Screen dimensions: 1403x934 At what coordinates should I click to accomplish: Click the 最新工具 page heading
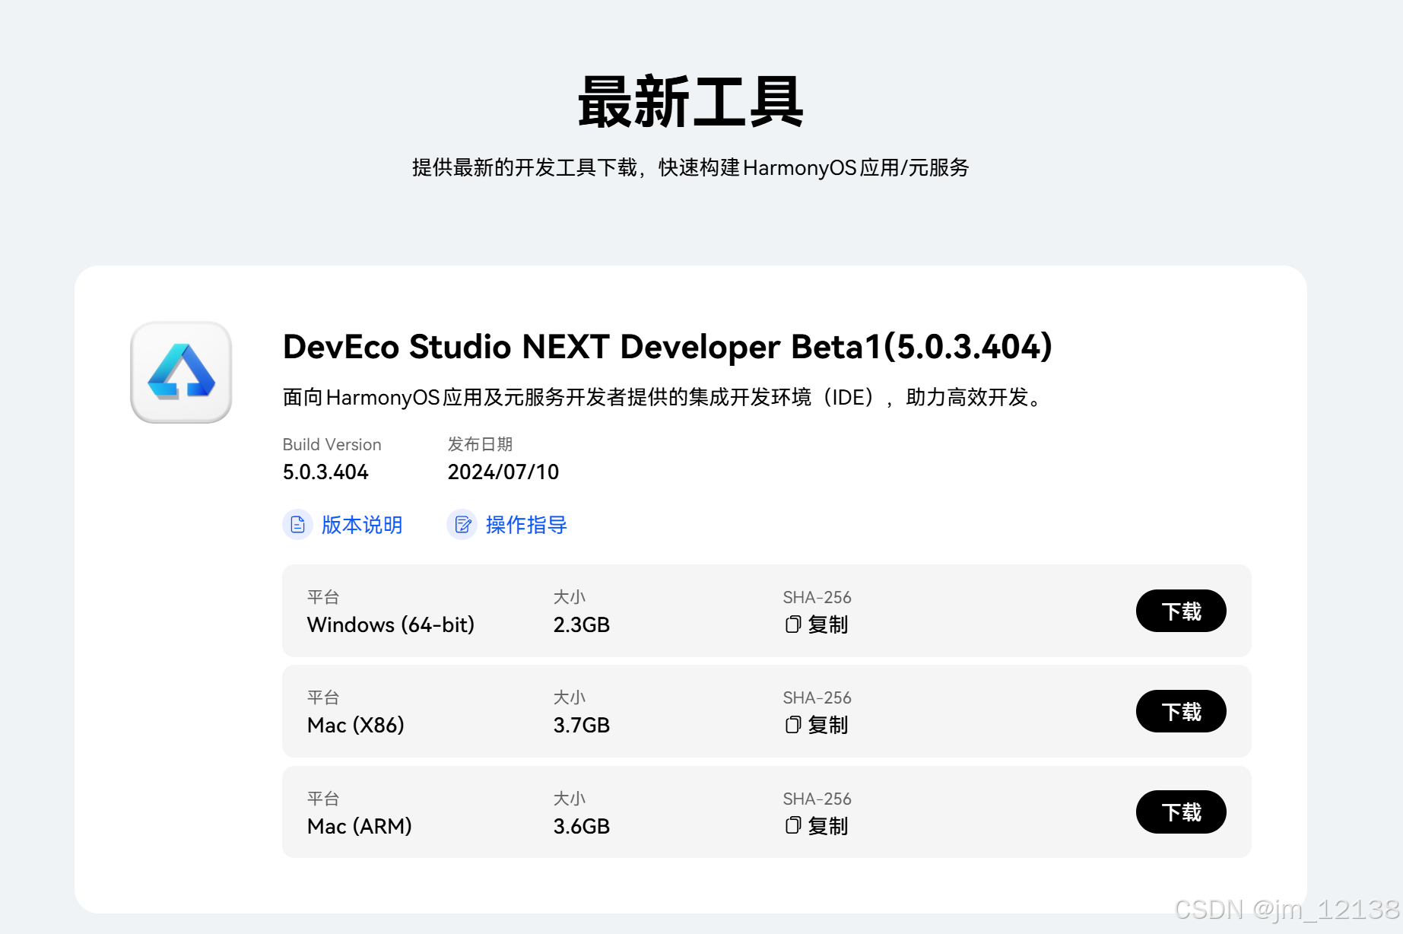coord(690,102)
